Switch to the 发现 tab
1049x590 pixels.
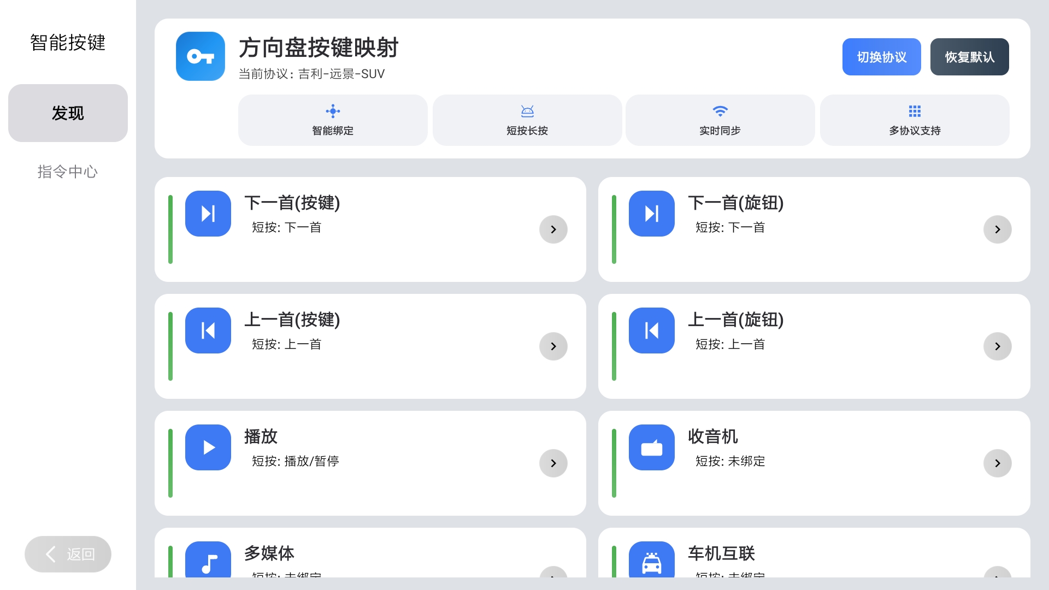tap(67, 113)
